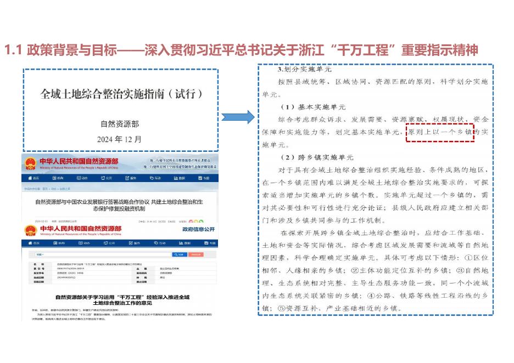514x363 pixels.
Task: Open the 标题 search-type dropdown
Action: (40, 254)
